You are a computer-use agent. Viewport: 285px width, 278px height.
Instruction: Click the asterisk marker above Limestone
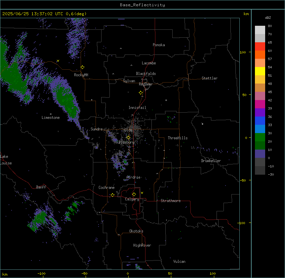(x=51, y=114)
